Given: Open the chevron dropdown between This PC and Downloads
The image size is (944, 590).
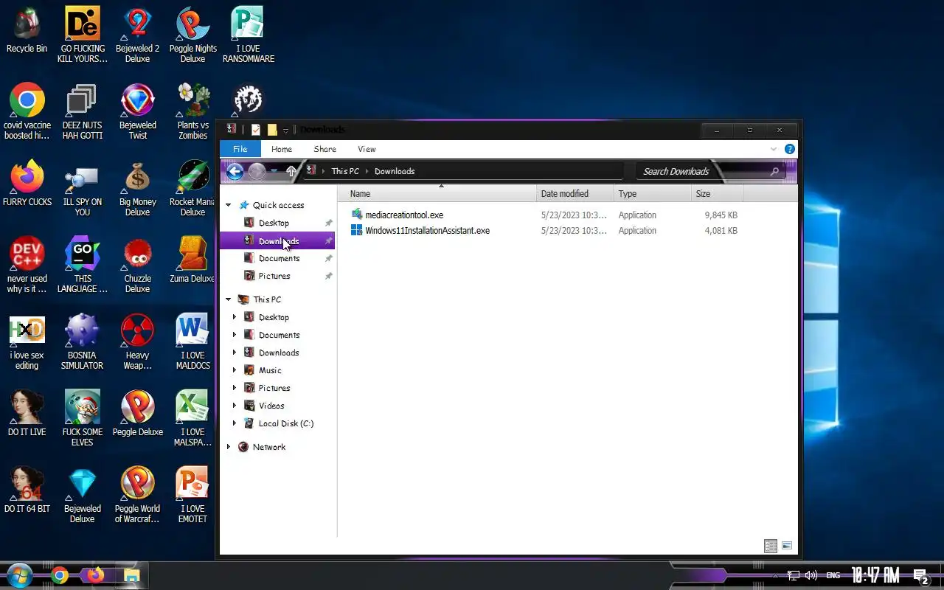Looking at the screenshot, I should pyautogui.click(x=367, y=172).
